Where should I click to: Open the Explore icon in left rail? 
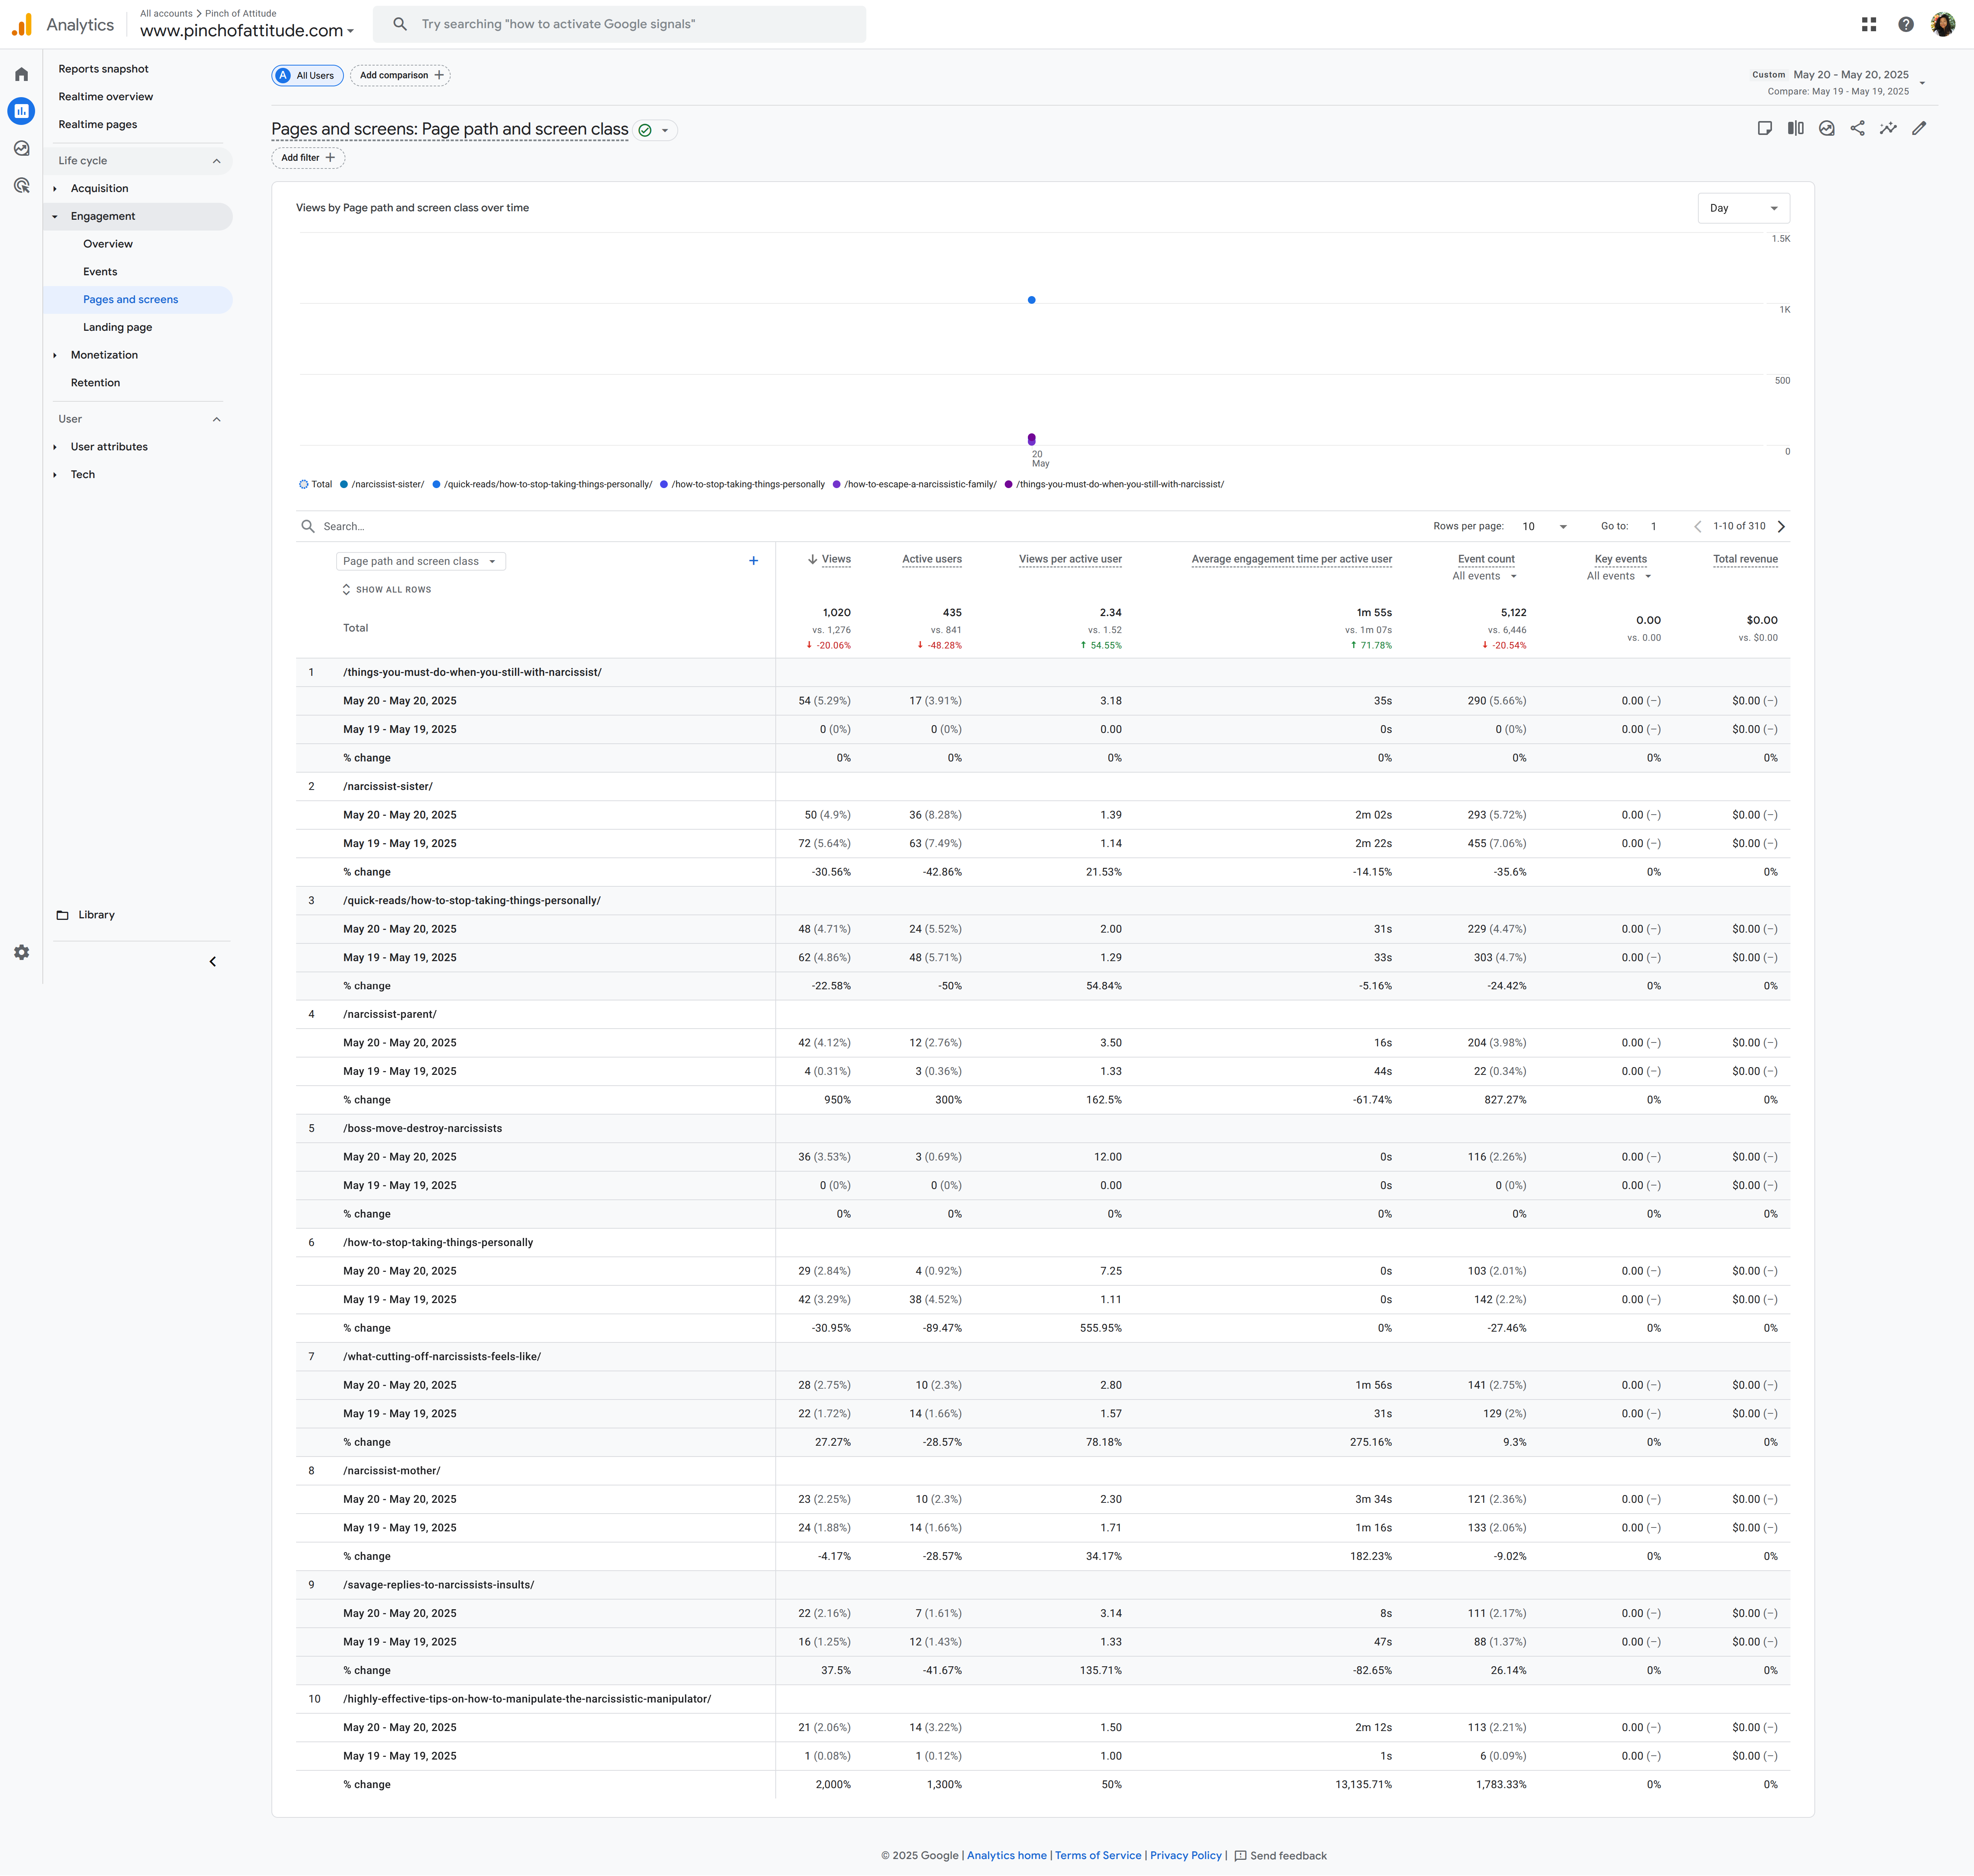21,148
